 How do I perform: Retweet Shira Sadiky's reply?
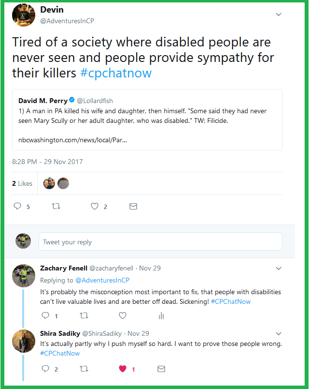pyautogui.click(x=84, y=369)
